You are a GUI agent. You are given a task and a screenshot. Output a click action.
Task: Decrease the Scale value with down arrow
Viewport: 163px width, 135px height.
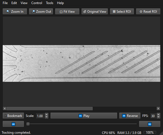point(46,117)
